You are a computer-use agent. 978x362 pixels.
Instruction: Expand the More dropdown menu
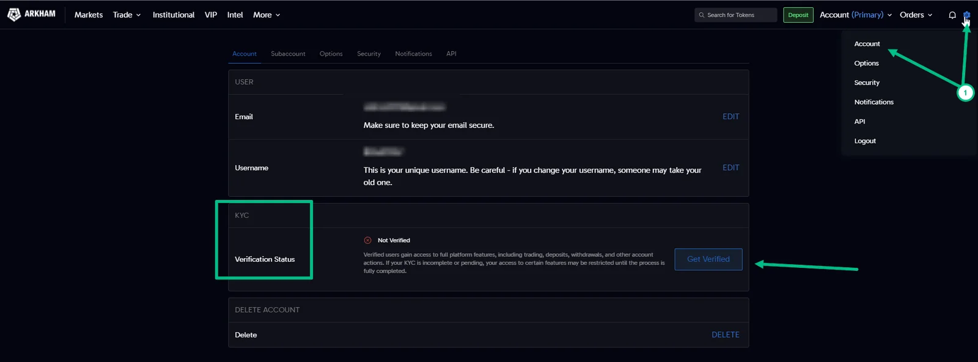pyautogui.click(x=267, y=15)
